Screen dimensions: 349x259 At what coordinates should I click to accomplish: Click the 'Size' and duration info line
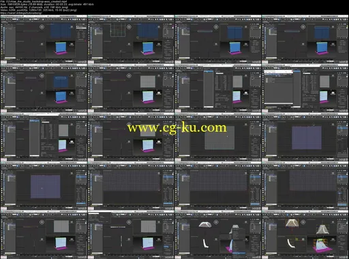pyautogui.click(x=47, y=4)
